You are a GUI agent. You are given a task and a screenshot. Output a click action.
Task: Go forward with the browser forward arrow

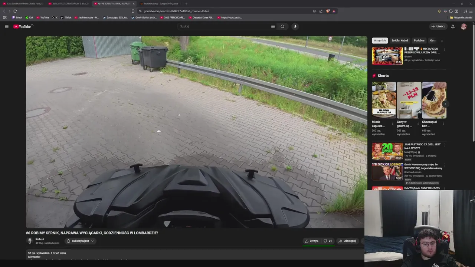tap(9, 11)
